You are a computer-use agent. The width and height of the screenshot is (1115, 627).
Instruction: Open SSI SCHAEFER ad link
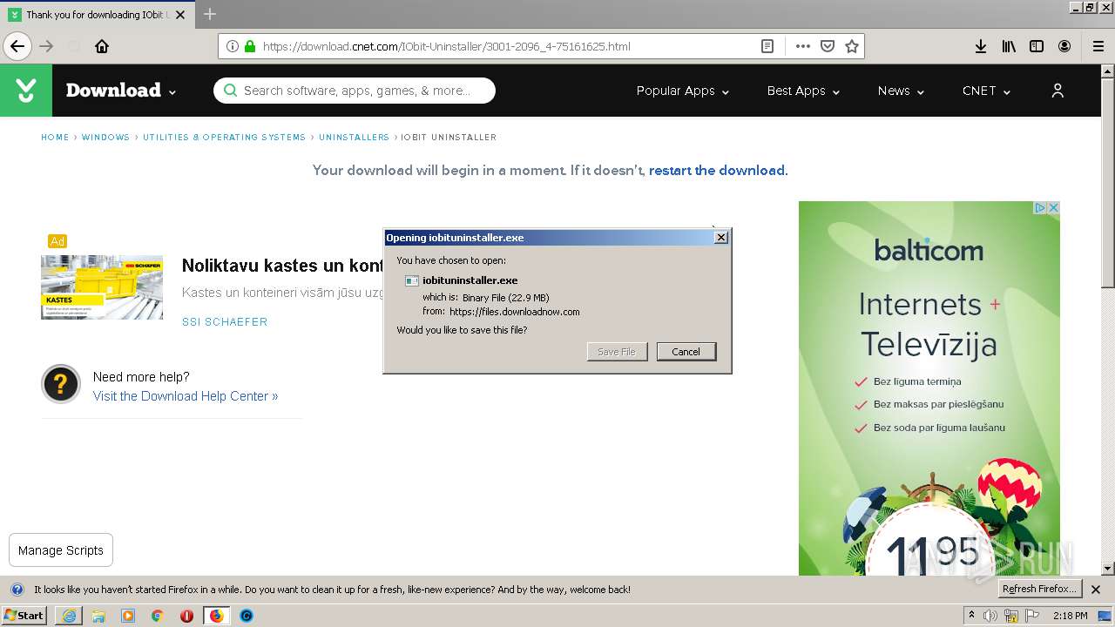click(x=225, y=322)
